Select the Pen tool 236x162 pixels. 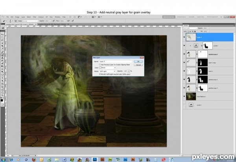[x=3, y=74]
